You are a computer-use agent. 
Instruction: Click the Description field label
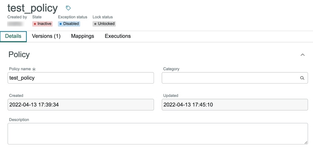point(19,120)
